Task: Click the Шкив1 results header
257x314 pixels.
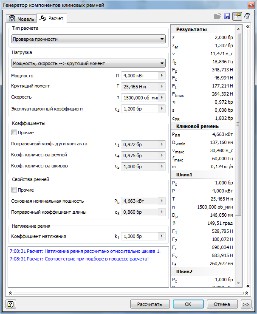Action: [203, 175]
